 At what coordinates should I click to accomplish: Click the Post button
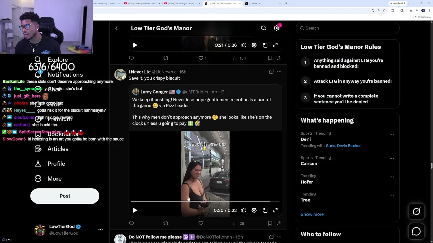(x=65, y=196)
